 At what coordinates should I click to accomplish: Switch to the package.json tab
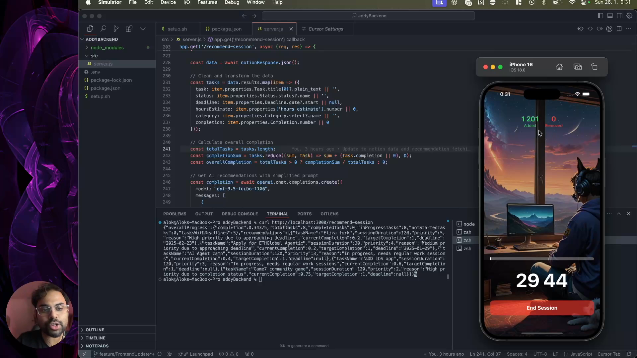[x=226, y=29]
